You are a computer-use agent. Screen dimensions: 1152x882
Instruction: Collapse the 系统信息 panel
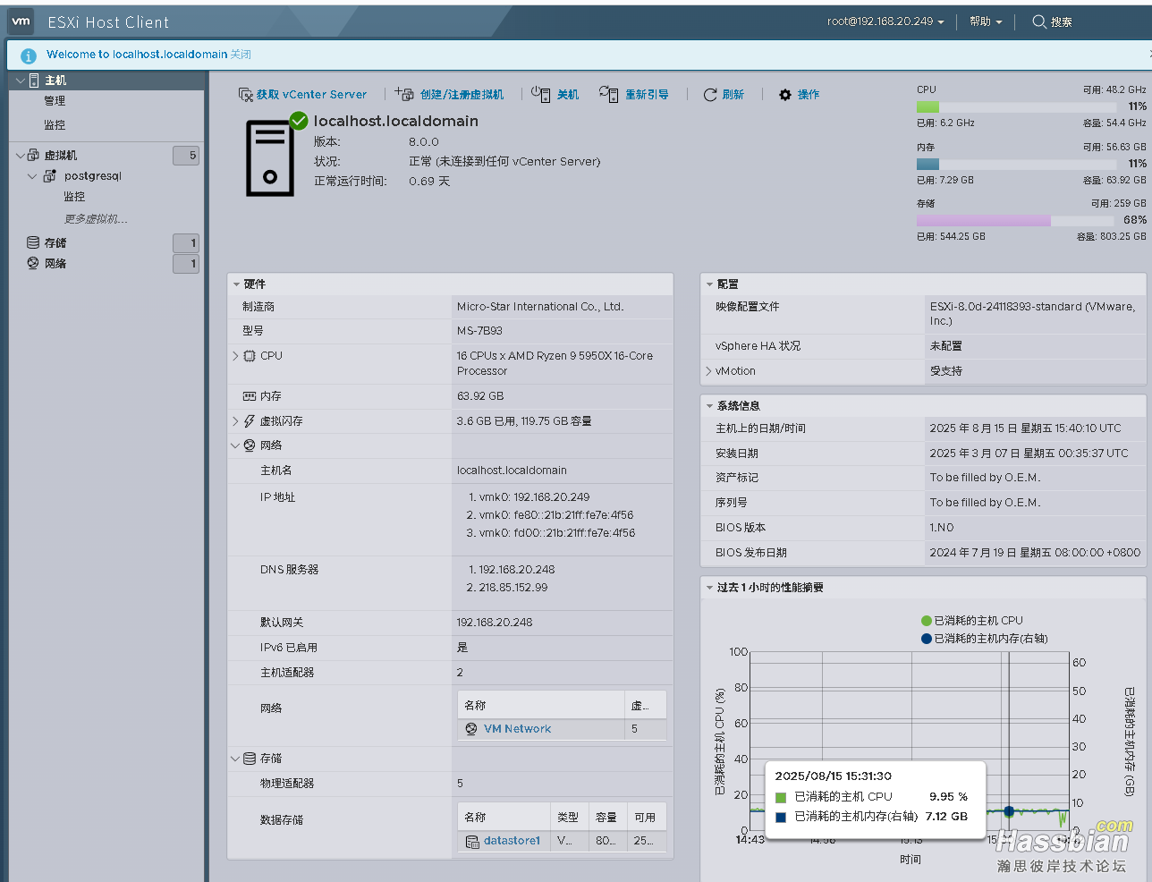[x=709, y=406]
